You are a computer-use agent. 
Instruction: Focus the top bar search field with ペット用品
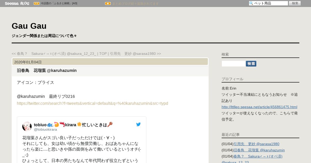pyautogui.click(x=268, y=3)
